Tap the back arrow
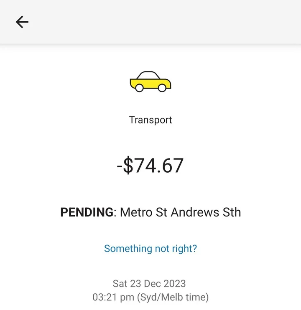This screenshot has width=301, height=310. (x=22, y=22)
